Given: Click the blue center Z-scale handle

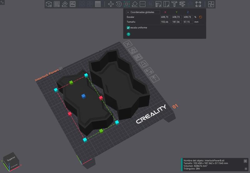Looking at the screenshot, I should click(83, 96).
